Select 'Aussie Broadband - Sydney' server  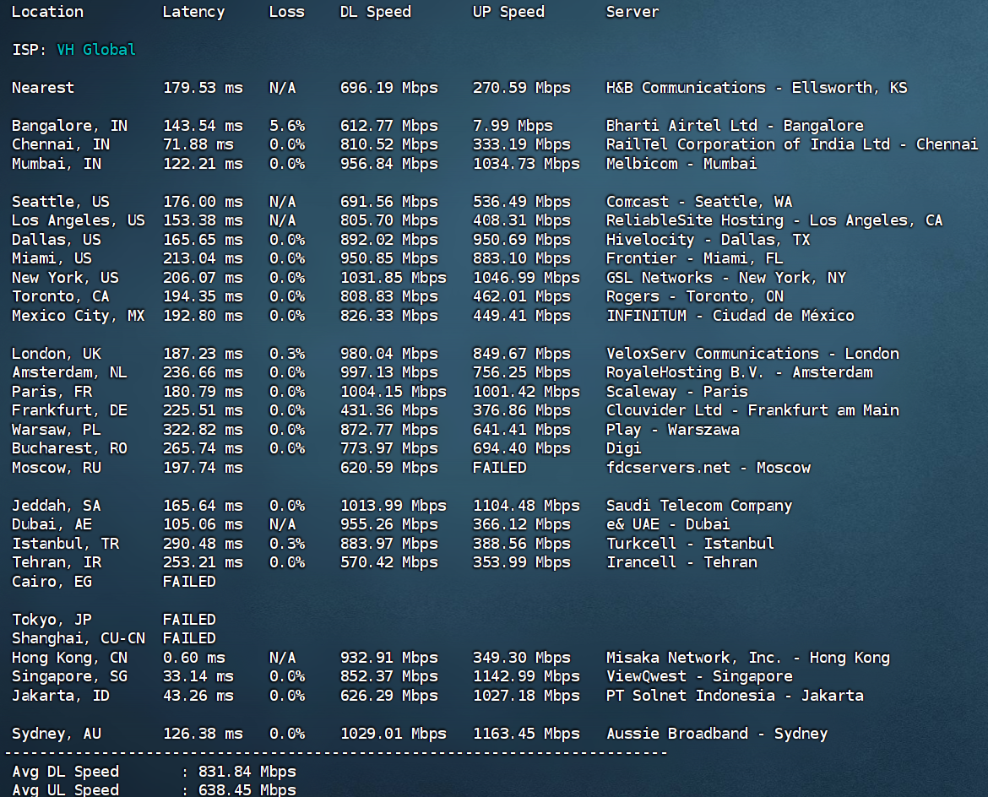click(717, 734)
